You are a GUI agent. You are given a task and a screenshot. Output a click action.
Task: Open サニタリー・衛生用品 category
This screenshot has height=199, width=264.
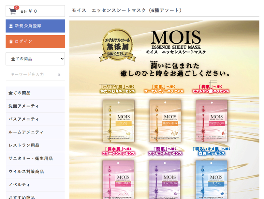[35, 159]
